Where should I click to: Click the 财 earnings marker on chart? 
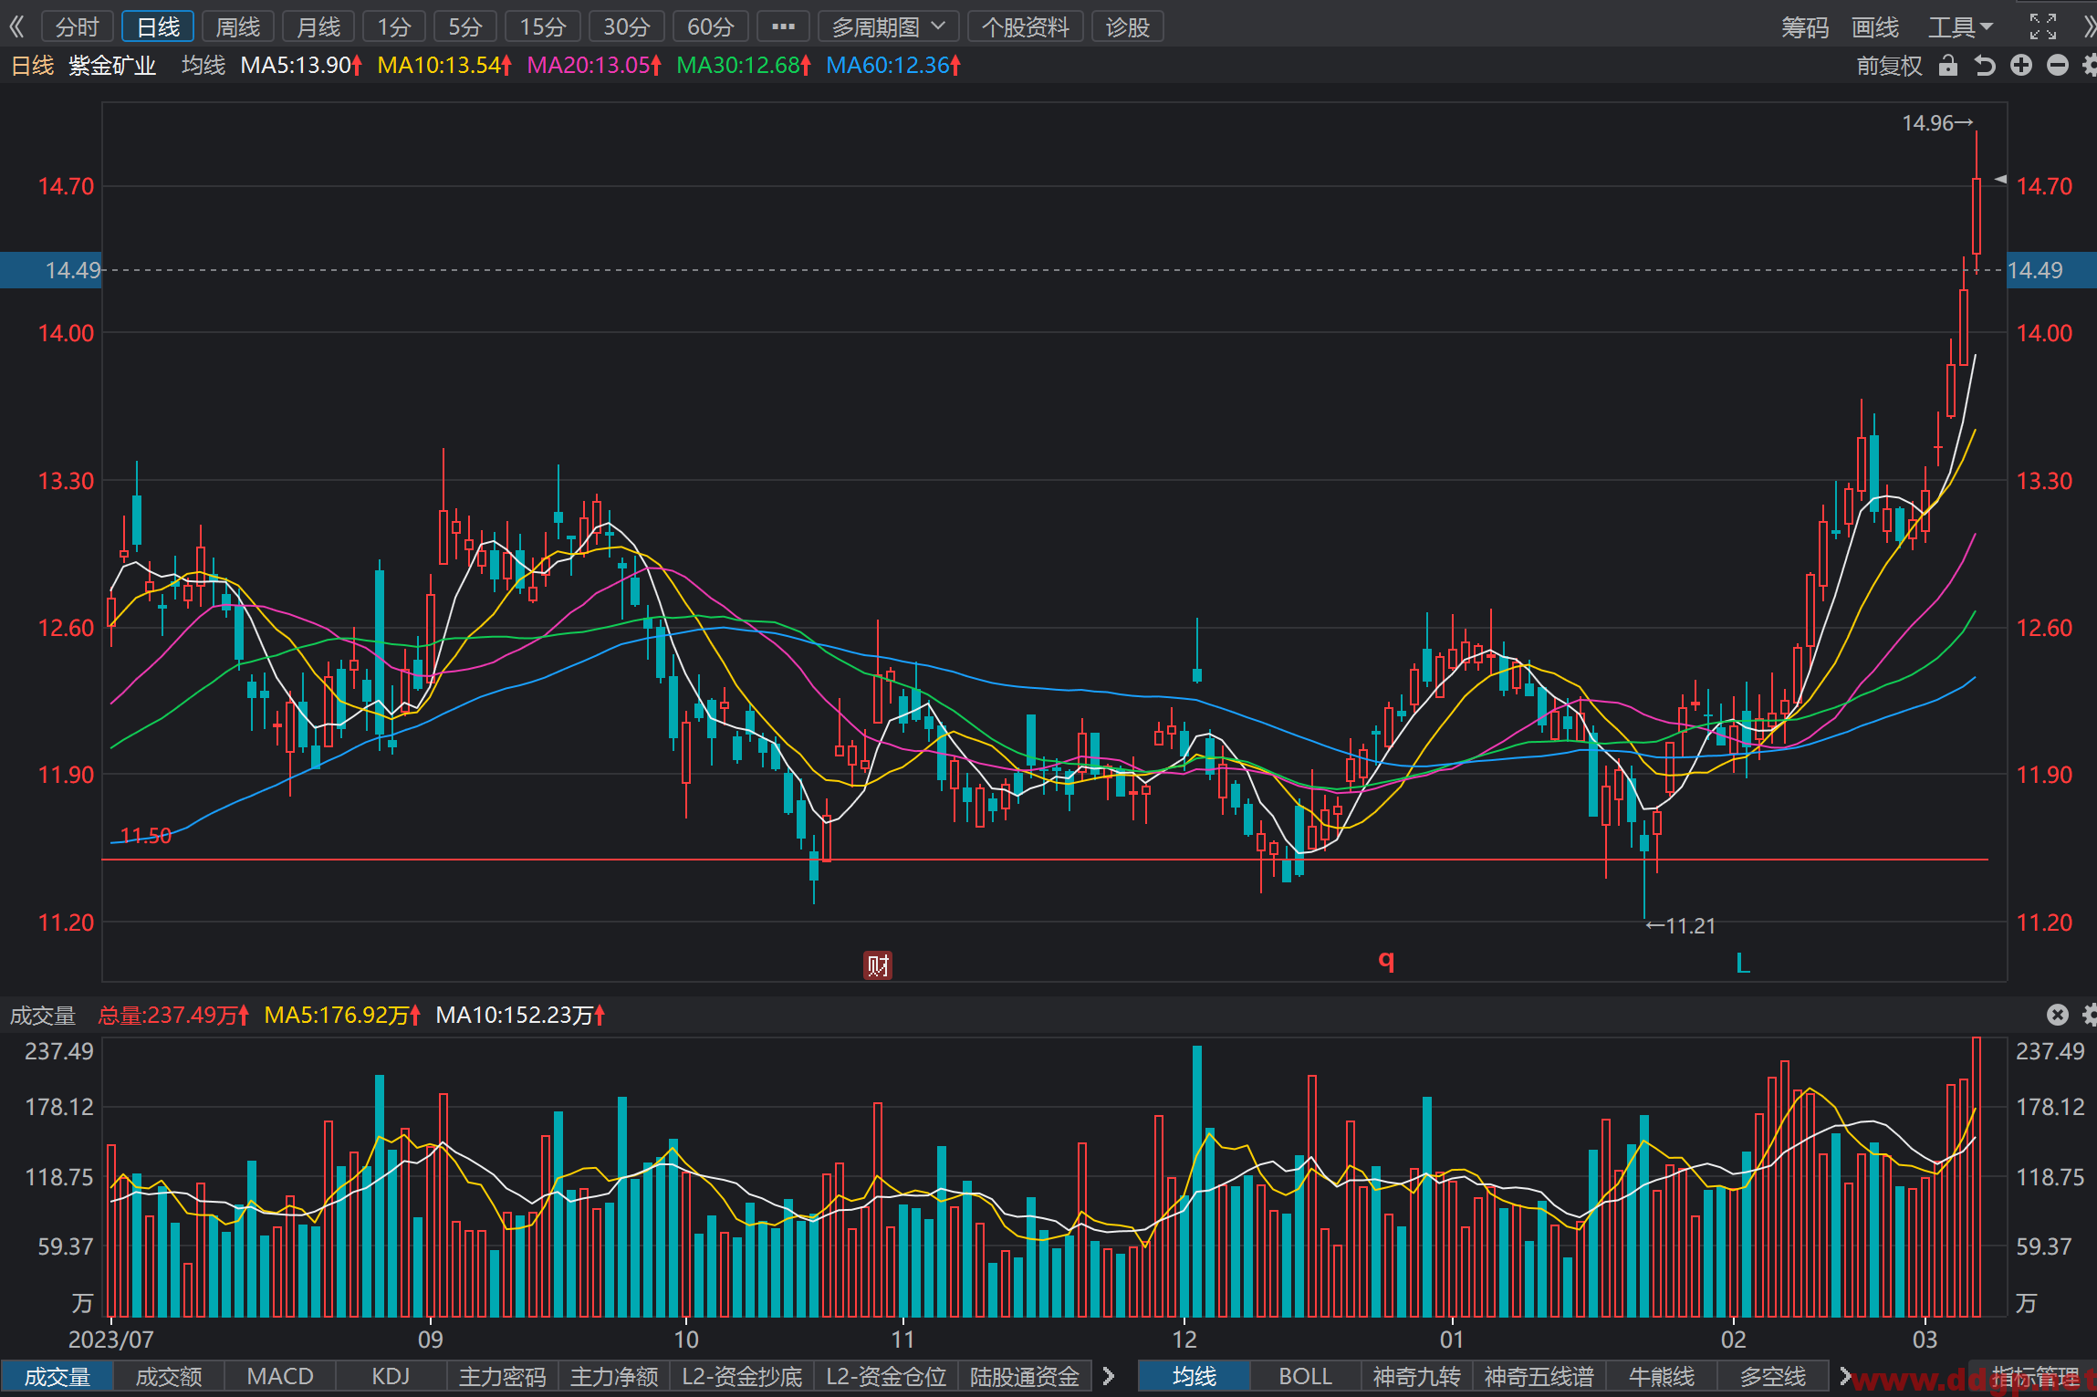[878, 964]
